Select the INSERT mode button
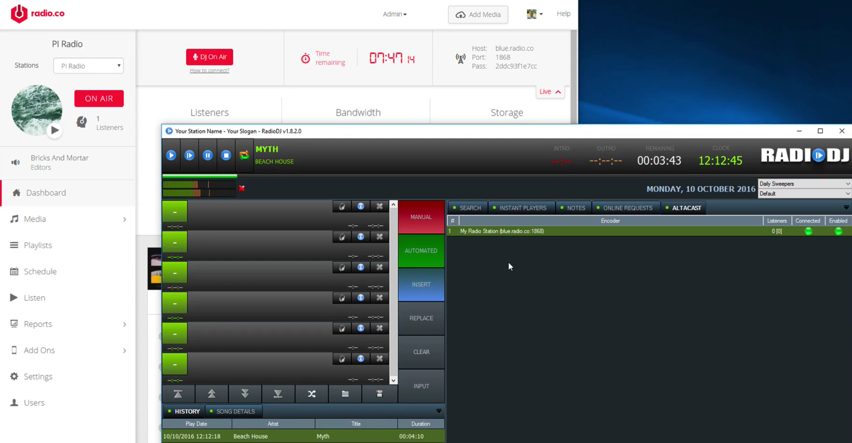The height and width of the screenshot is (443, 852). point(421,284)
